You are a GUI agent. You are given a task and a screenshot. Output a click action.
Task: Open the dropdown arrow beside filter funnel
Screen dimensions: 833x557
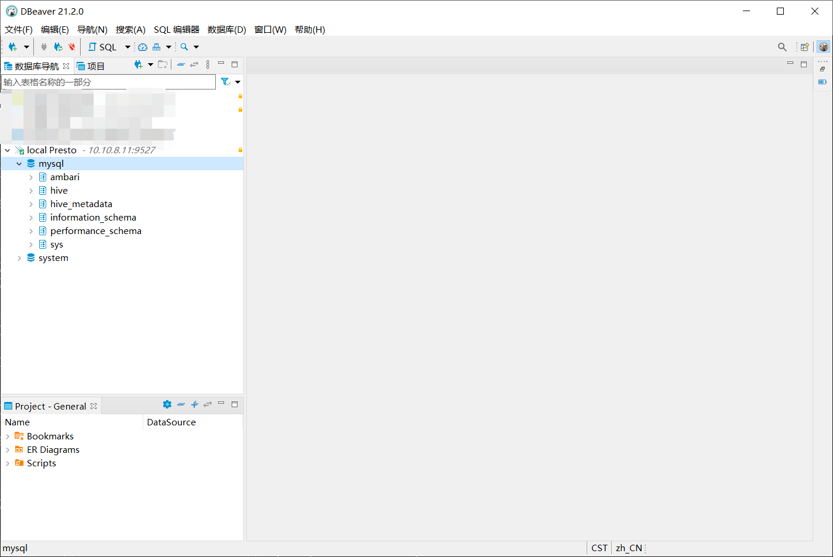coord(237,82)
